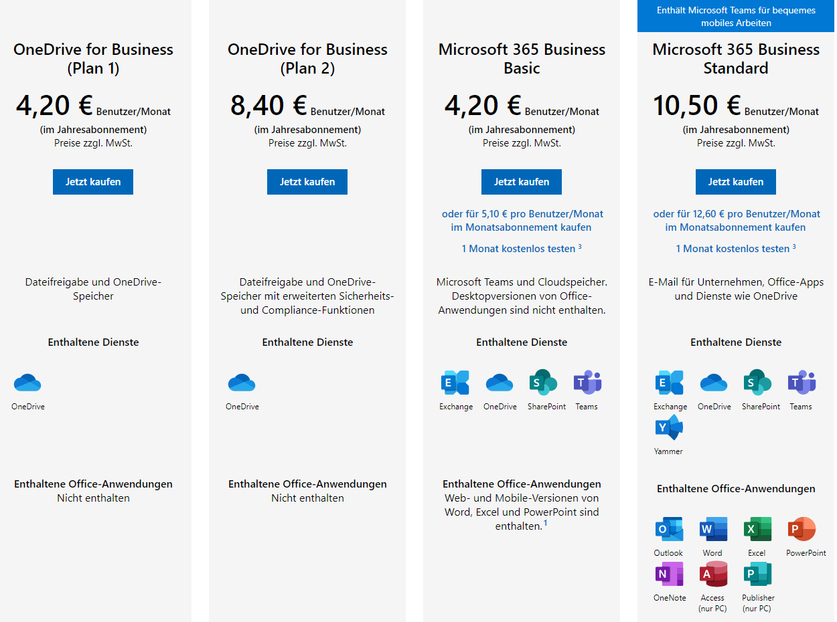
Task: Click the Publisher (nur PC) icon
Action: (757, 574)
